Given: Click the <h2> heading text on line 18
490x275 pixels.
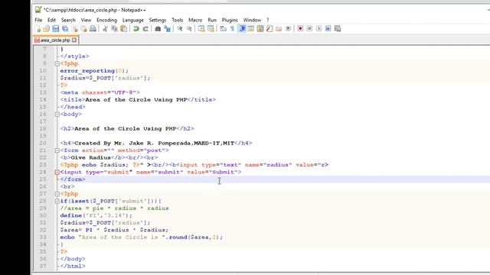Looking at the screenshot, I should coord(127,129).
